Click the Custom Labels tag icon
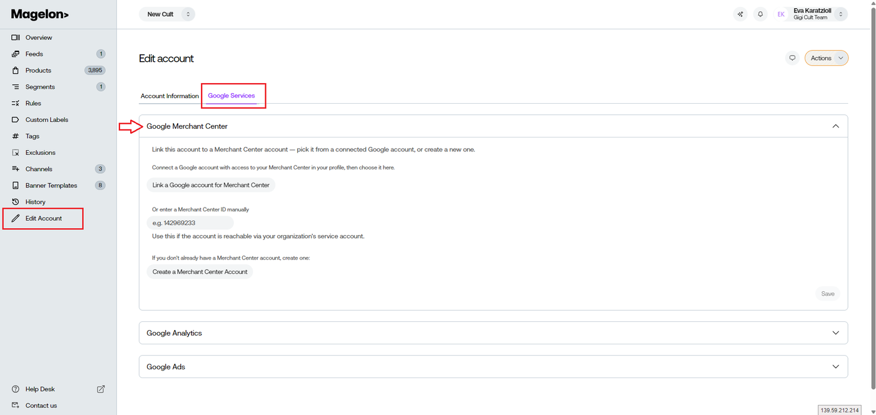This screenshot has height=415, width=876. coord(16,119)
